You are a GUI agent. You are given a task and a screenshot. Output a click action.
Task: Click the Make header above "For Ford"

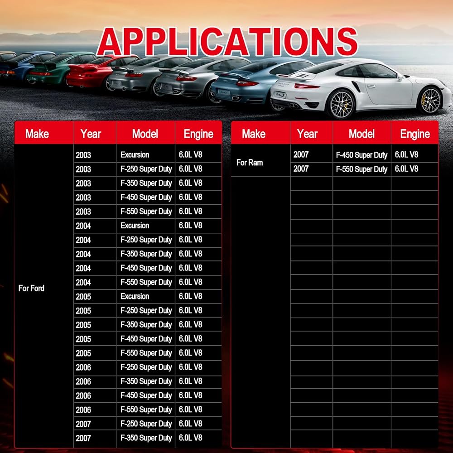[37, 134]
